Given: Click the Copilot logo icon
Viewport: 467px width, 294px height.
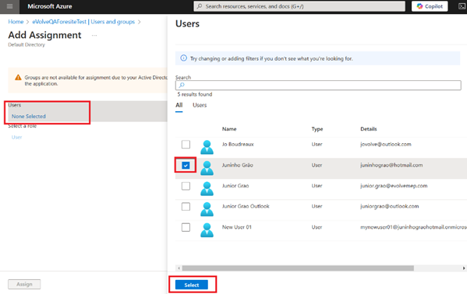Looking at the screenshot, I should point(419,6).
